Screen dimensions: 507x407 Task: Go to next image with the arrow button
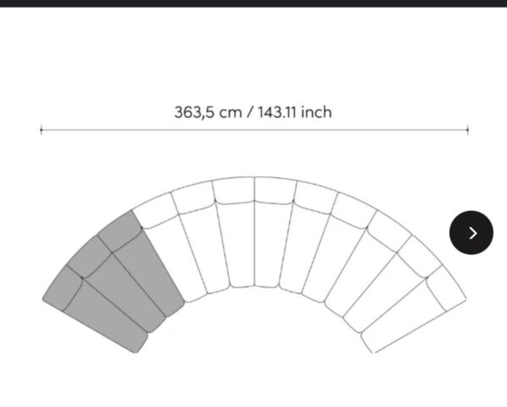pyautogui.click(x=472, y=232)
